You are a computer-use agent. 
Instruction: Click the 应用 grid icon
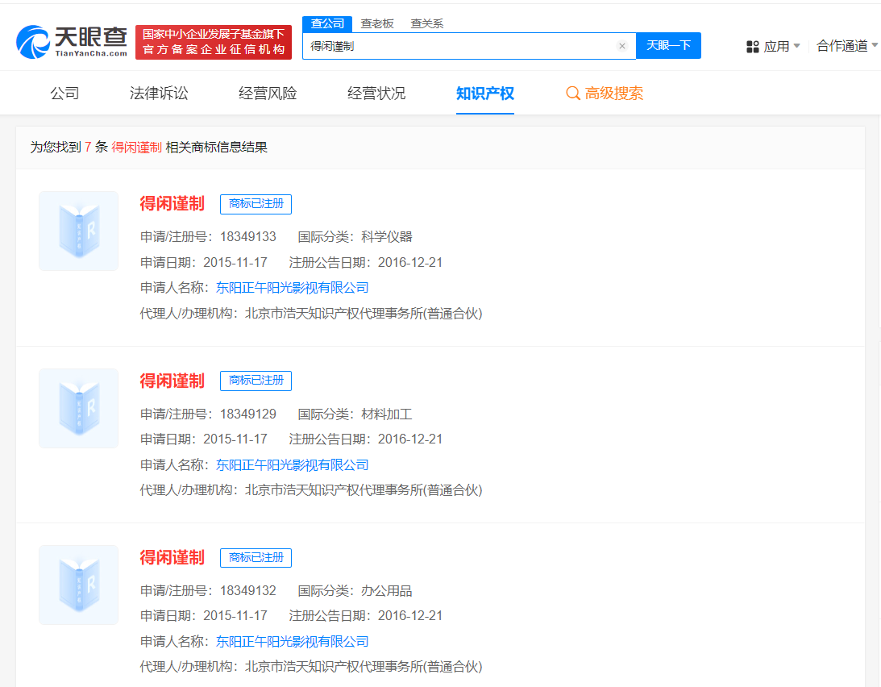(x=753, y=47)
